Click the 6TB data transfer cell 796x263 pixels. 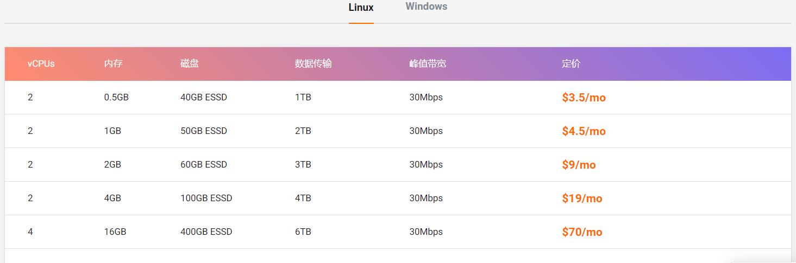(303, 232)
